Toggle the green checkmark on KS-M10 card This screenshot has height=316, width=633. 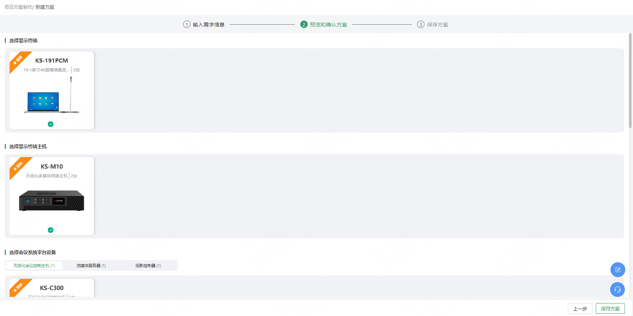coord(51,230)
